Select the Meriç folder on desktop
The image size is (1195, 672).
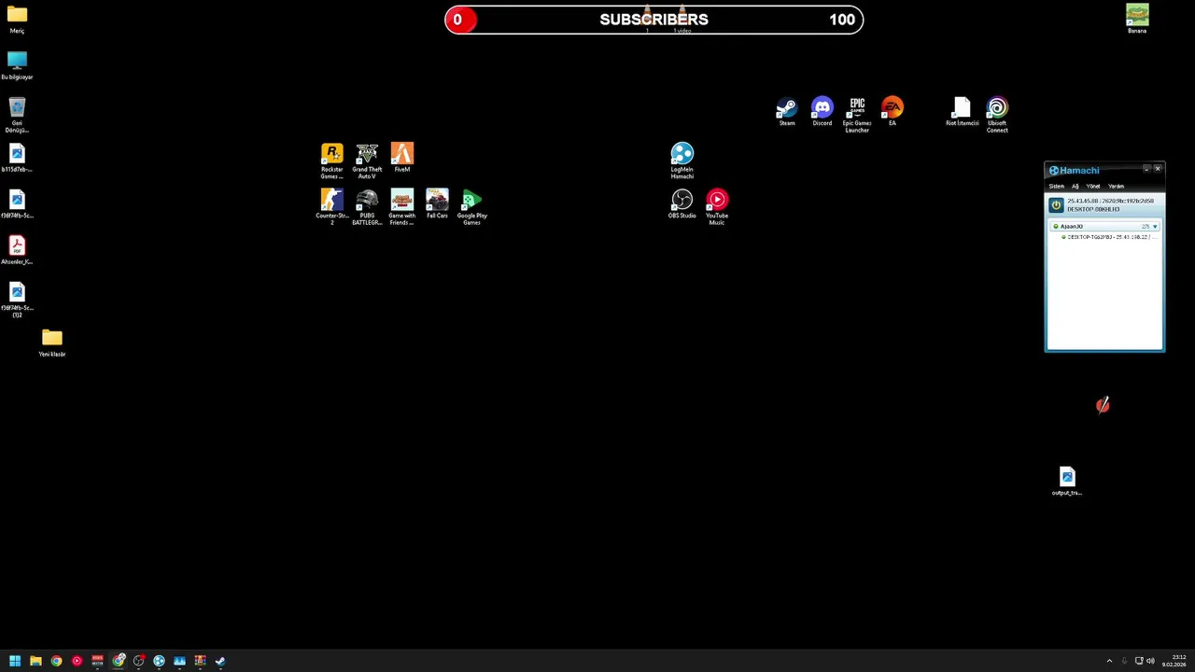tap(17, 19)
